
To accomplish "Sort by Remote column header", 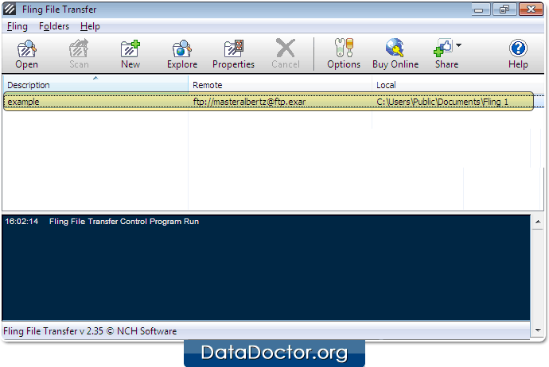I will pyautogui.click(x=280, y=84).
